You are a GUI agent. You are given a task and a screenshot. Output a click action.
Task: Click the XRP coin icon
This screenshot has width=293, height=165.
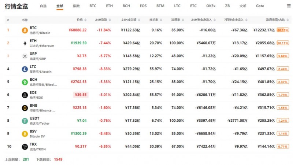pos(25,56)
